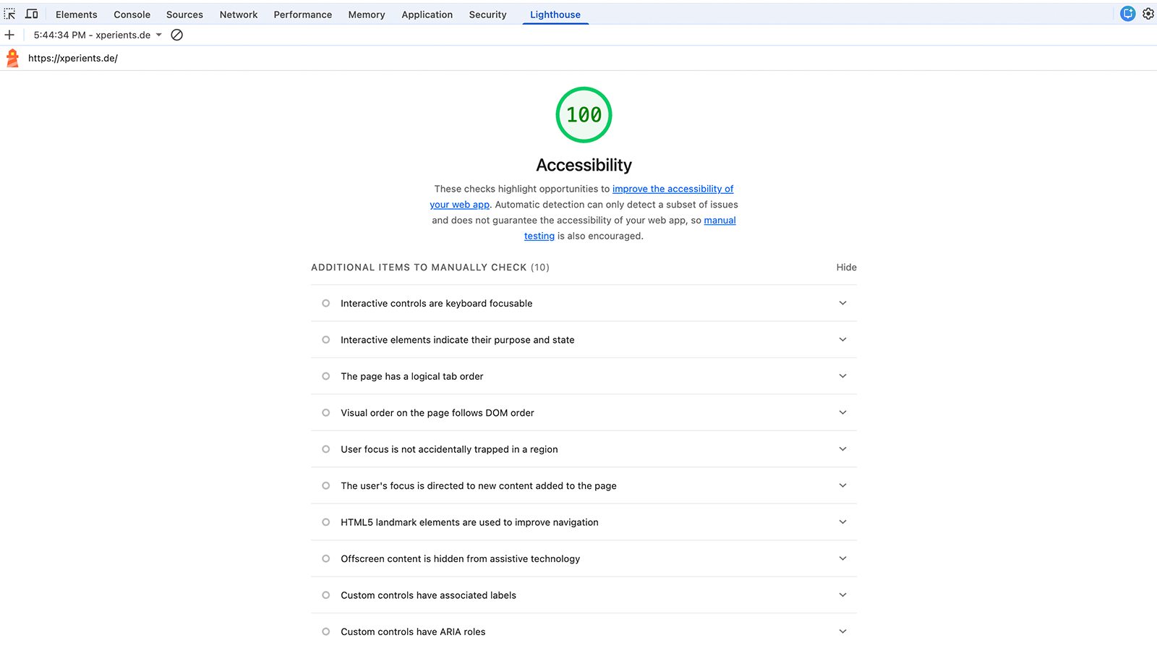Open the Sources tab

click(x=184, y=14)
